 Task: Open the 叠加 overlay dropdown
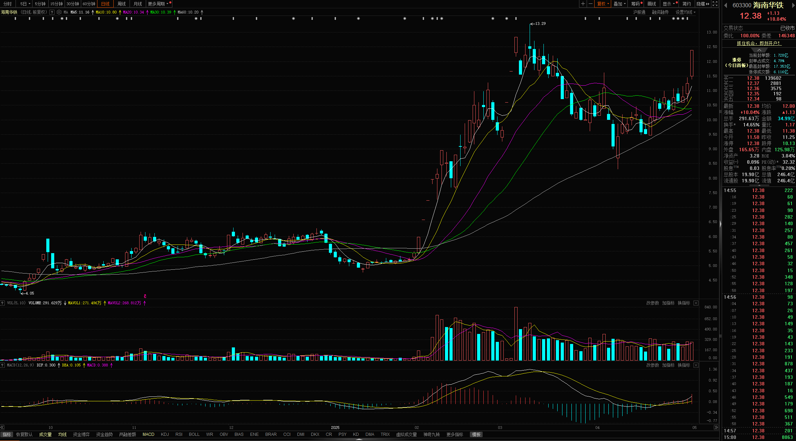[620, 4]
